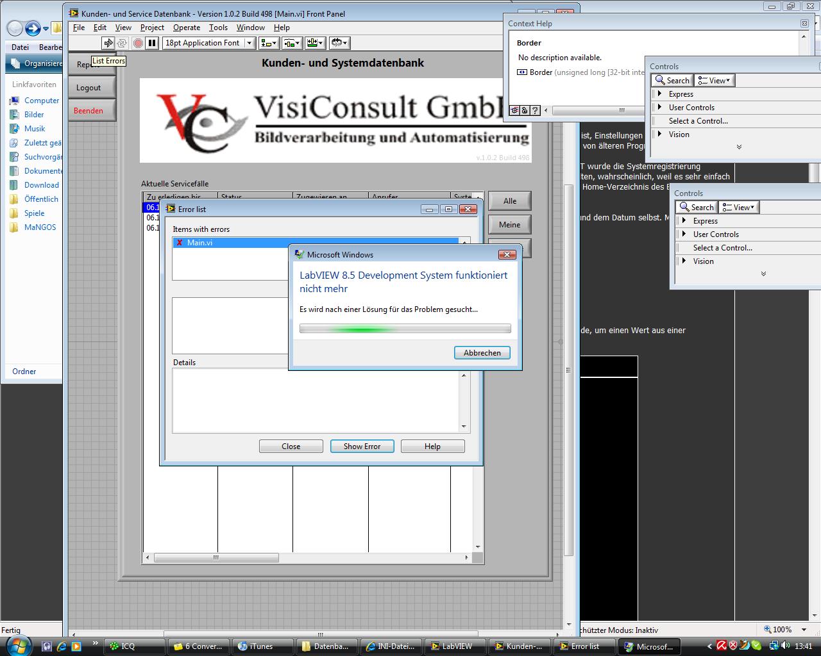821x656 pixels.
Task: Click inside the Details text box
Action: click(x=316, y=400)
